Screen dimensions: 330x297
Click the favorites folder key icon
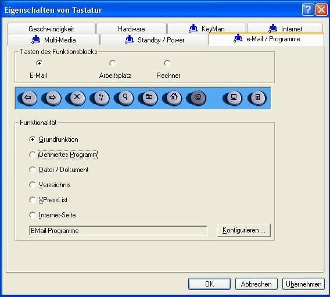(x=149, y=98)
